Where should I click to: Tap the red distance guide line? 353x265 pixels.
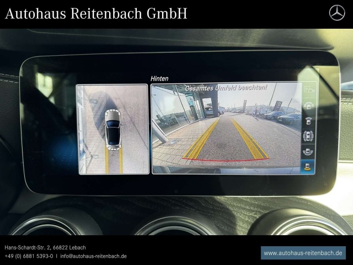226,160
